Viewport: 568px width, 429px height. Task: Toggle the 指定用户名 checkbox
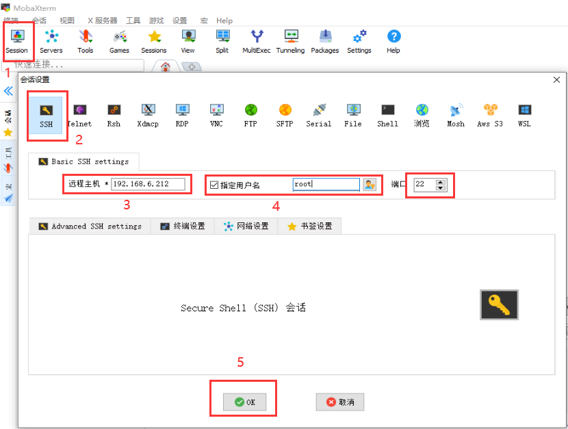pos(214,185)
